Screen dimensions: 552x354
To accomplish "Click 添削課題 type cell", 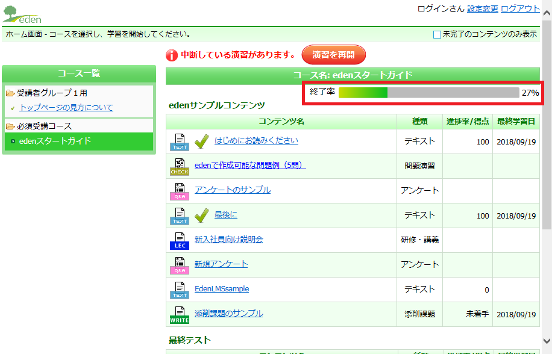I will point(419,314).
